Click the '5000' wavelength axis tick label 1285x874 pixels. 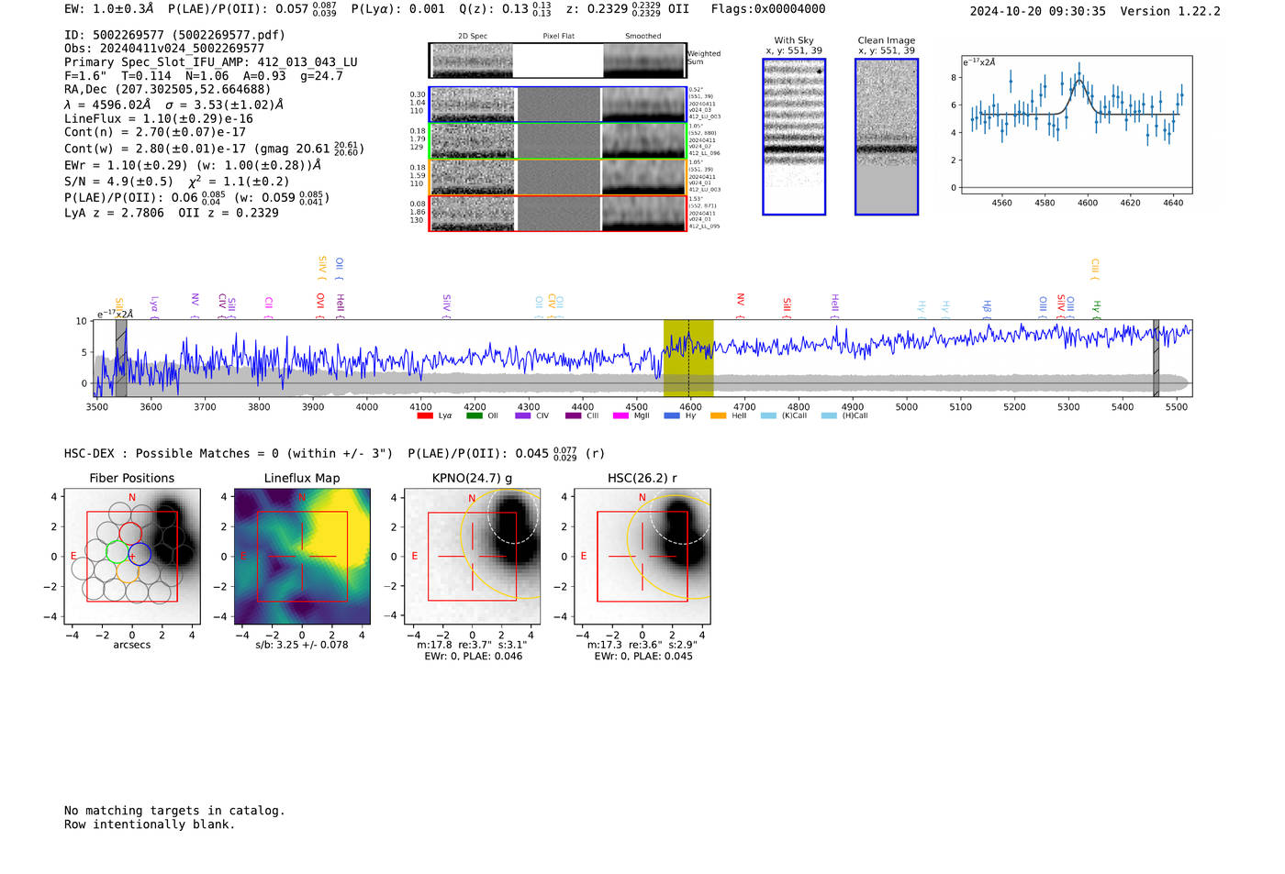906,407
